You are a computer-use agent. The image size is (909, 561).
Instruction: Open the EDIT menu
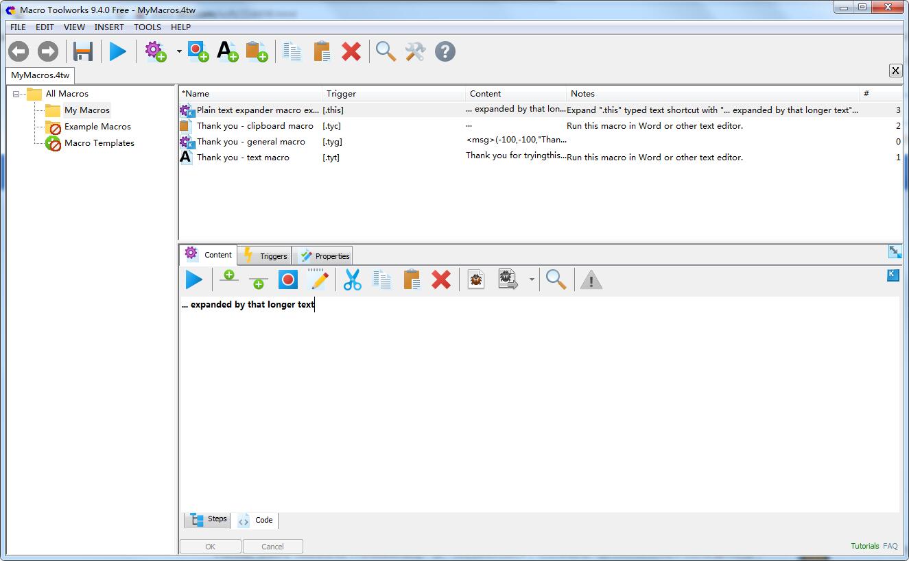click(x=45, y=27)
